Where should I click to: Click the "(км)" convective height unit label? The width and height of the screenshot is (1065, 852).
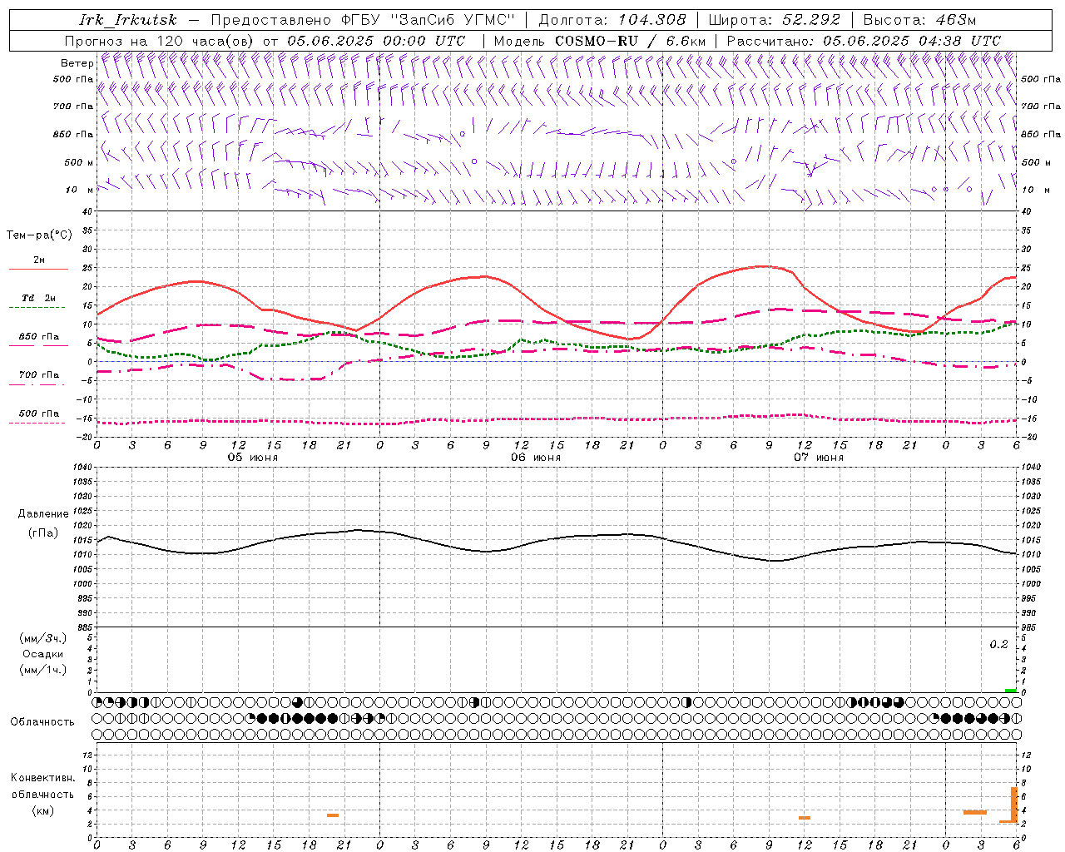(42, 810)
